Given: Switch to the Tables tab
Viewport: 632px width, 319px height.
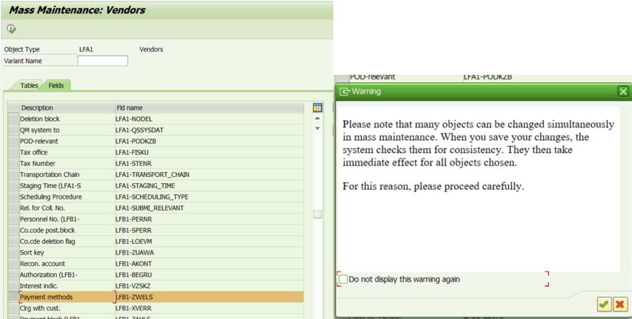Looking at the screenshot, I should click(x=29, y=86).
